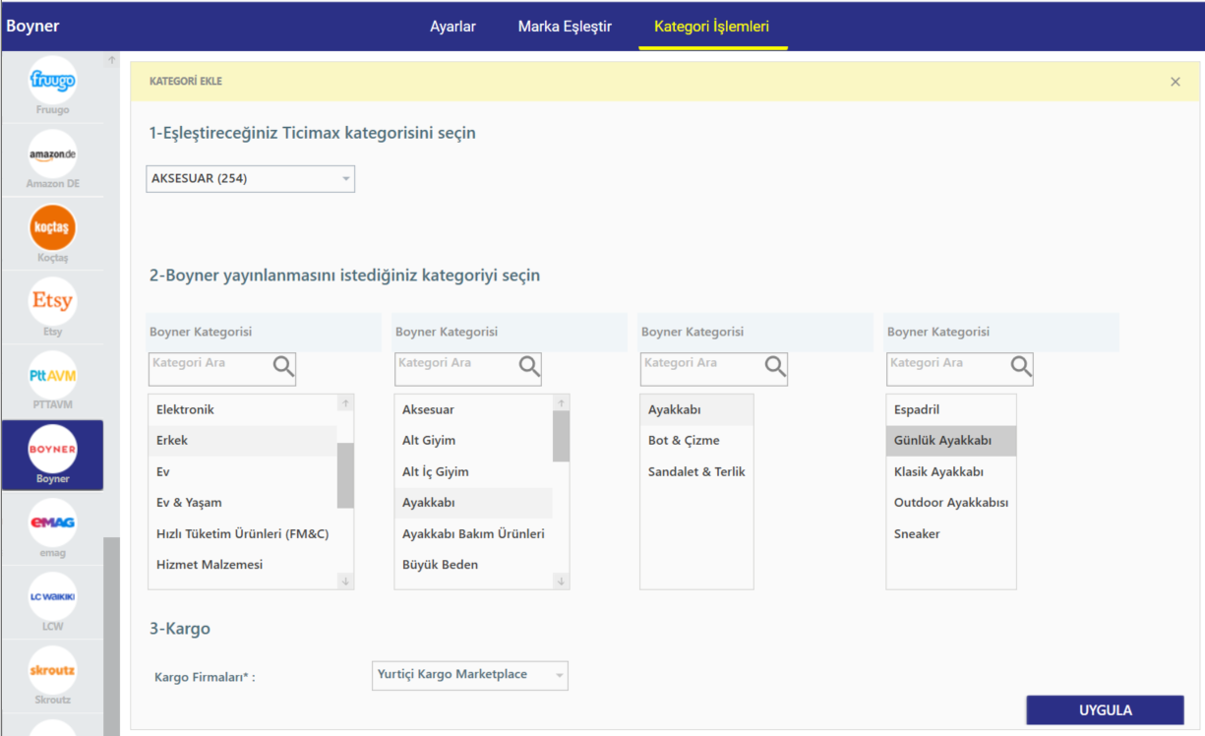Pick Hızlı Tüketim Ürünleri (FM&C)

[x=242, y=534]
